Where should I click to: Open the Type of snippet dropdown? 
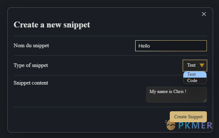click(x=195, y=66)
